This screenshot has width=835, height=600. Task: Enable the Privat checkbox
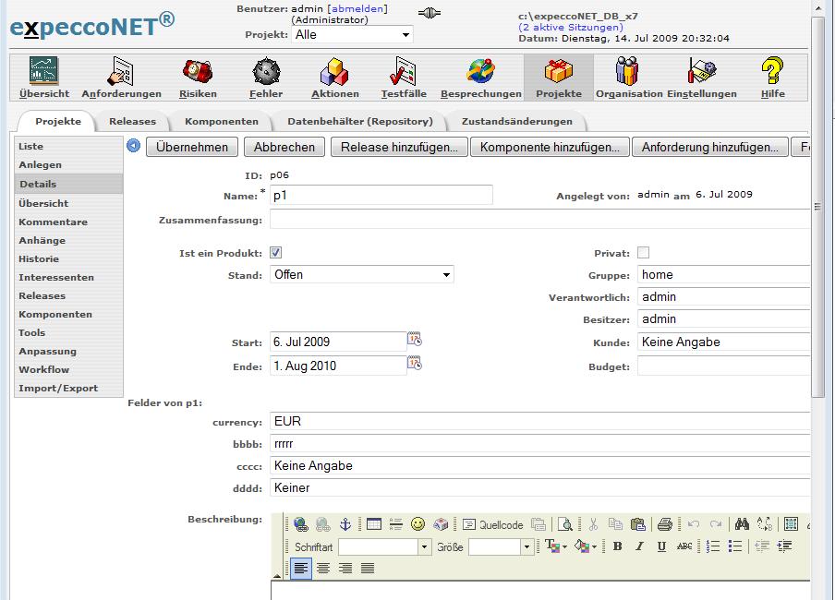click(x=643, y=253)
